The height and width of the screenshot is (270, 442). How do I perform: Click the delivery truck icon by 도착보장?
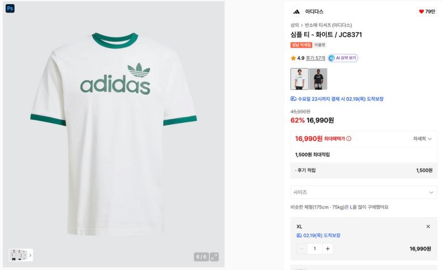pyautogui.click(x=293, y=99)
